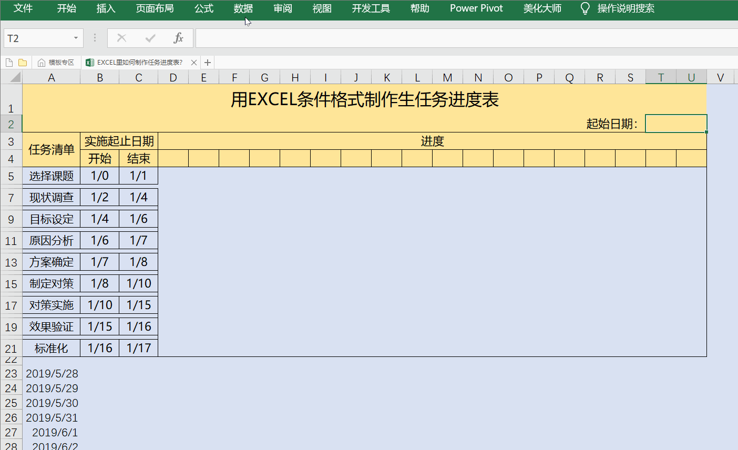Click the checkmark confirm icon in formula bar
The image size is (738, 450).
click(x=150, y=38)
